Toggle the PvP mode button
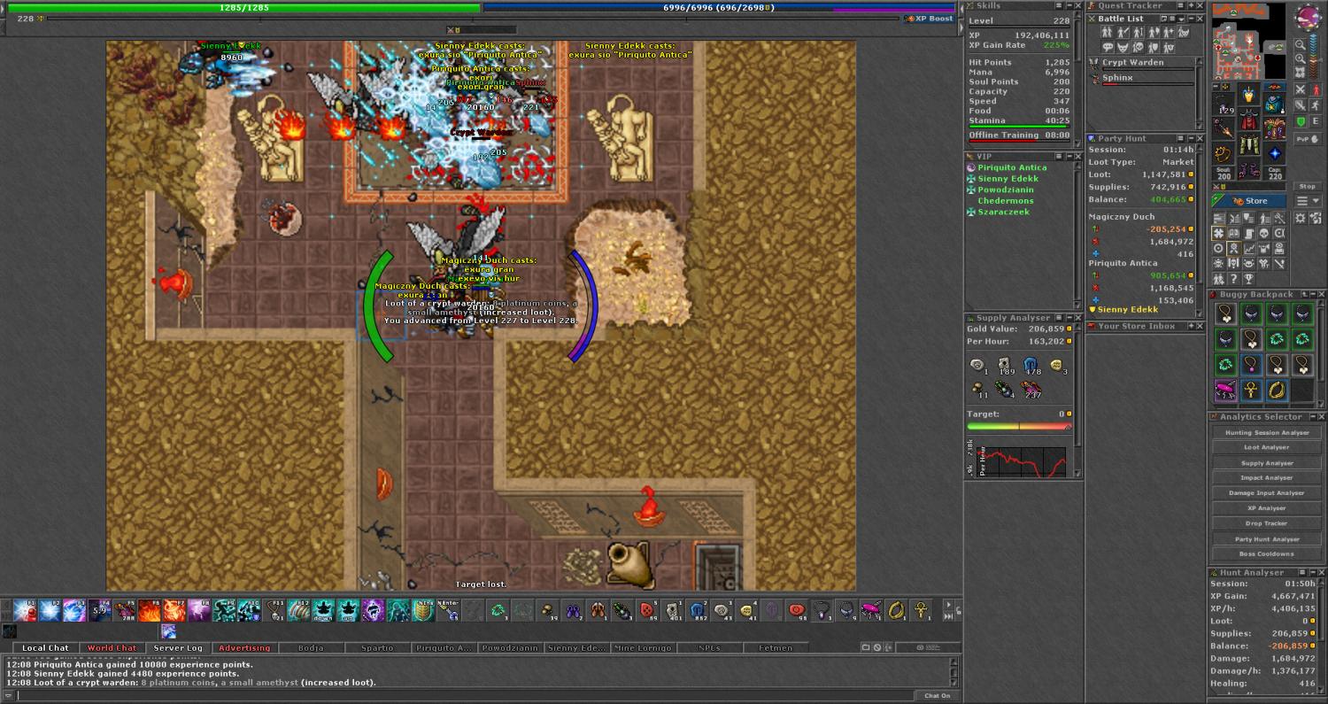The height and width of the screenshot is (704, 1328). 1308,140
